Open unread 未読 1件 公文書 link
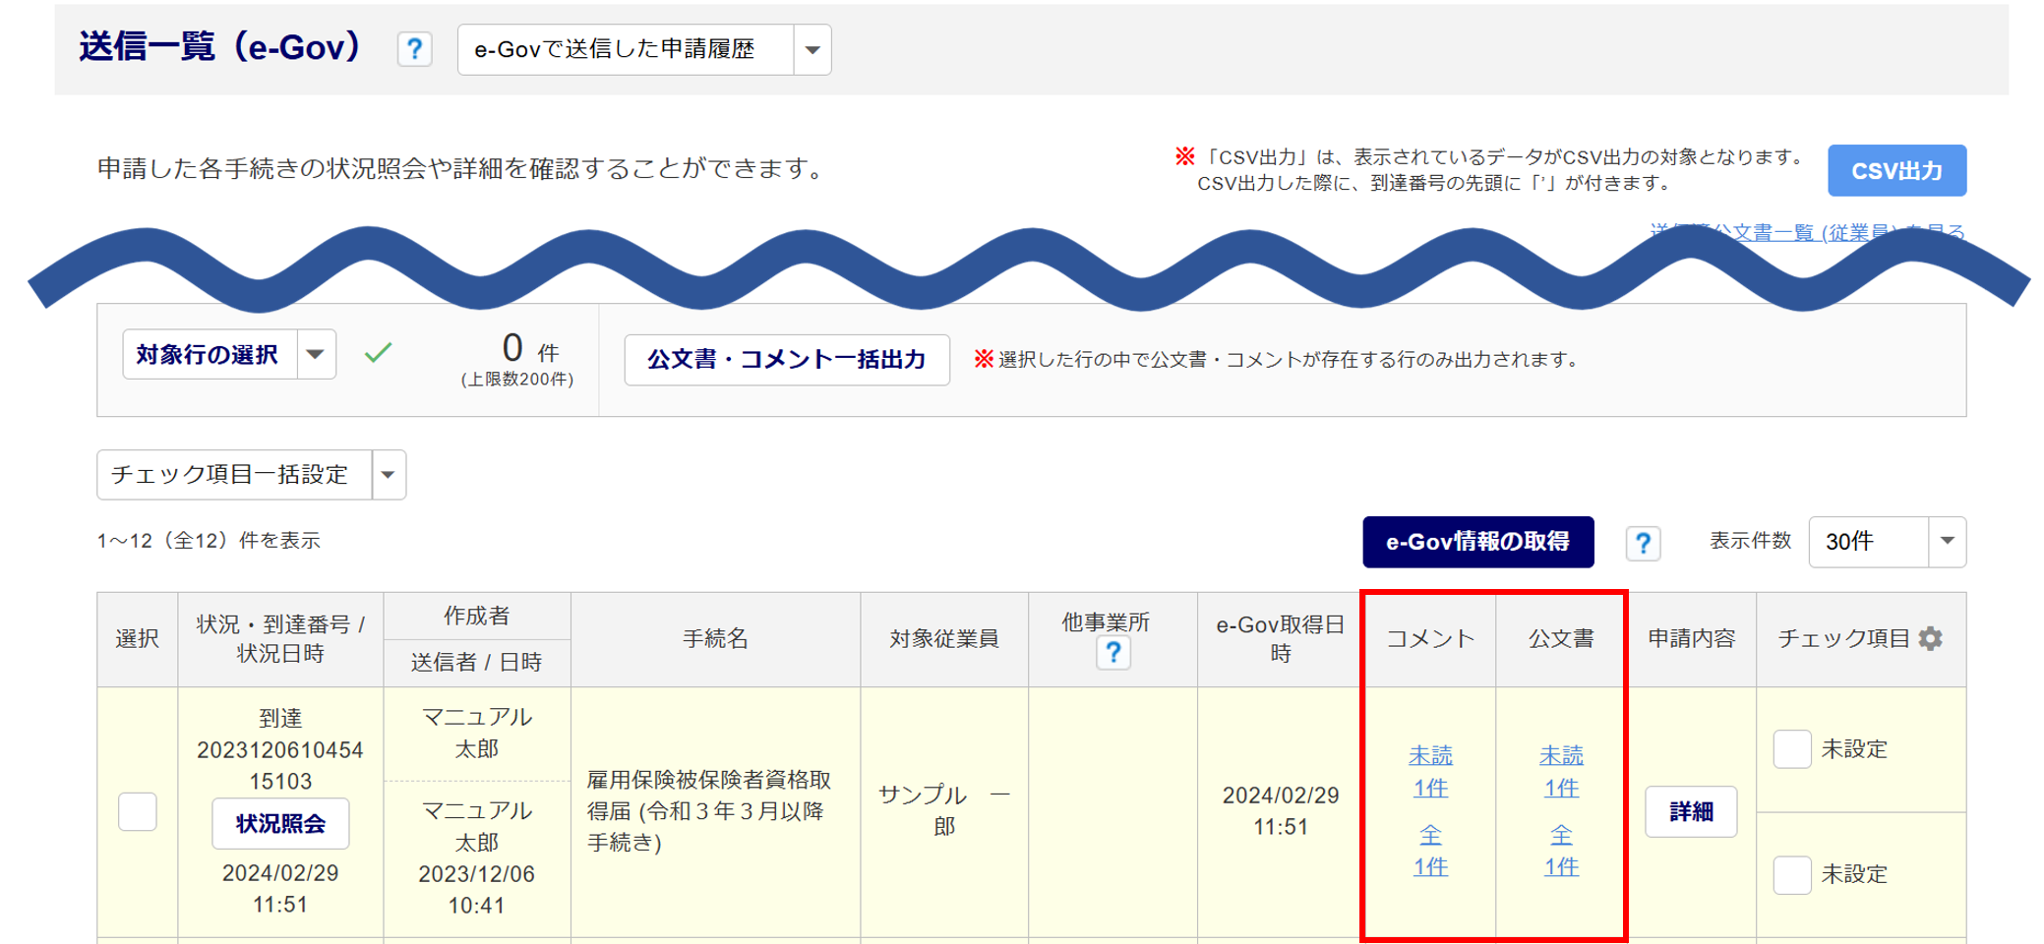Viewport: 2044px width, 944px height. click(1561, 772)
